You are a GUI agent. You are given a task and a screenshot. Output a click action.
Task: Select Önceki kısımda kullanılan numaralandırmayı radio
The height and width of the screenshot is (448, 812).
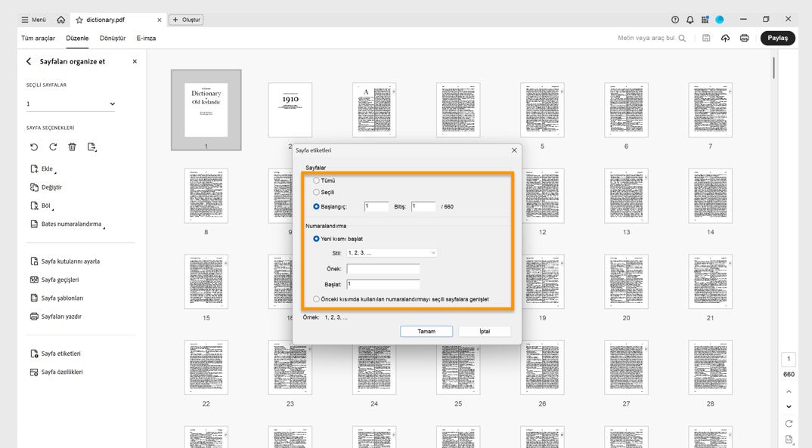[316, 299]
